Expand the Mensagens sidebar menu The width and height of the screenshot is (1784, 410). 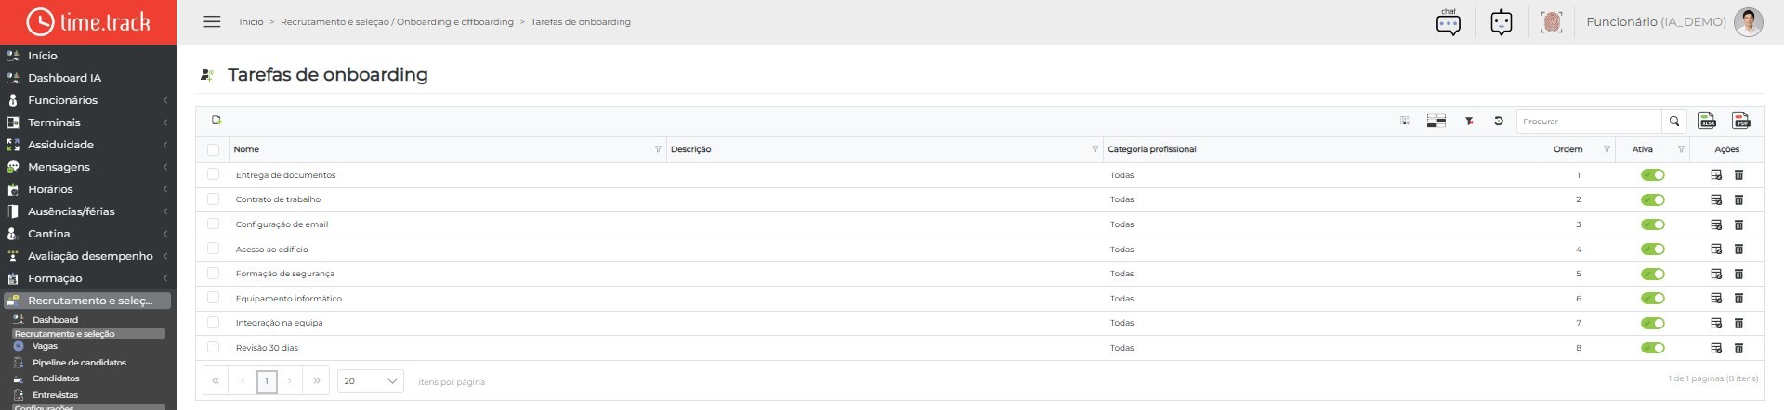(x=87, y=167)
